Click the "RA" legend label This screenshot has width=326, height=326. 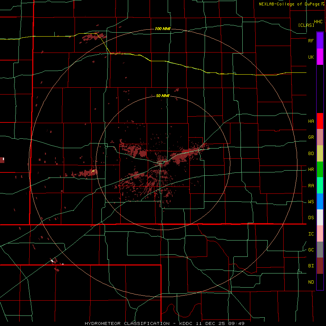click(x=311, y=186)
